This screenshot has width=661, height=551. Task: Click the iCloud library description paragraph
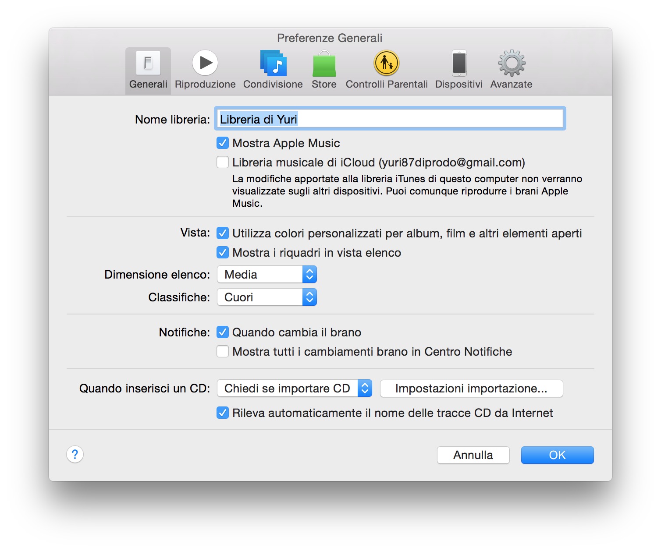[407, 191]
